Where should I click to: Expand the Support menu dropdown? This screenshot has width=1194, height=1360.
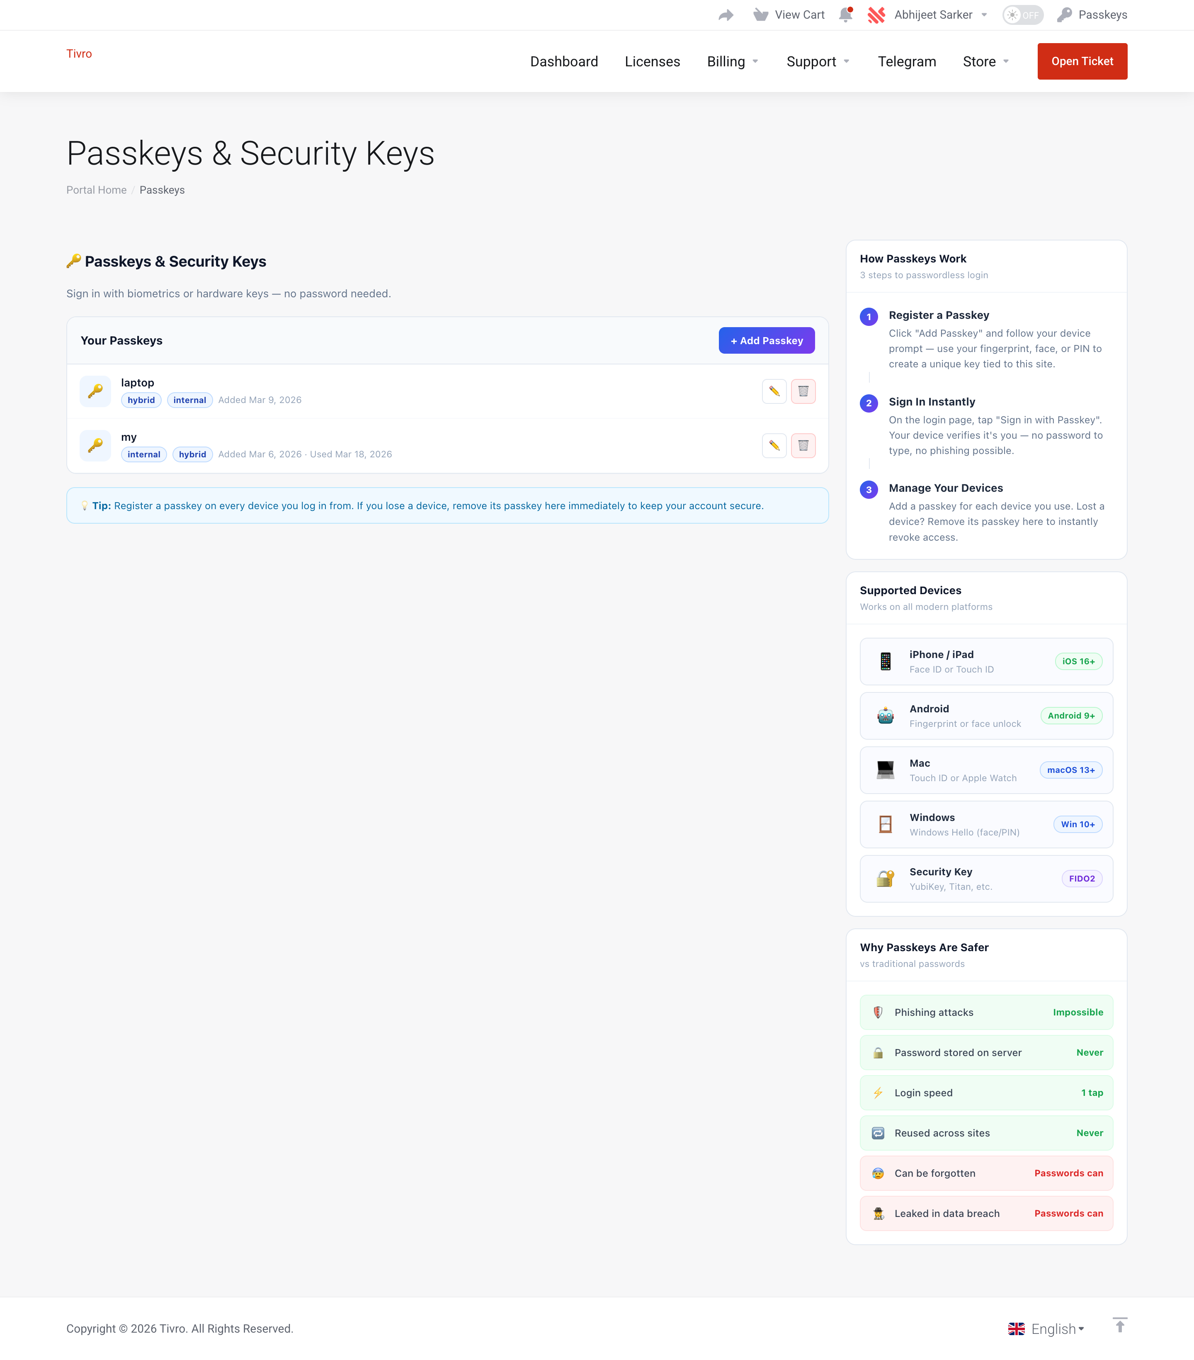click(818, 61)
